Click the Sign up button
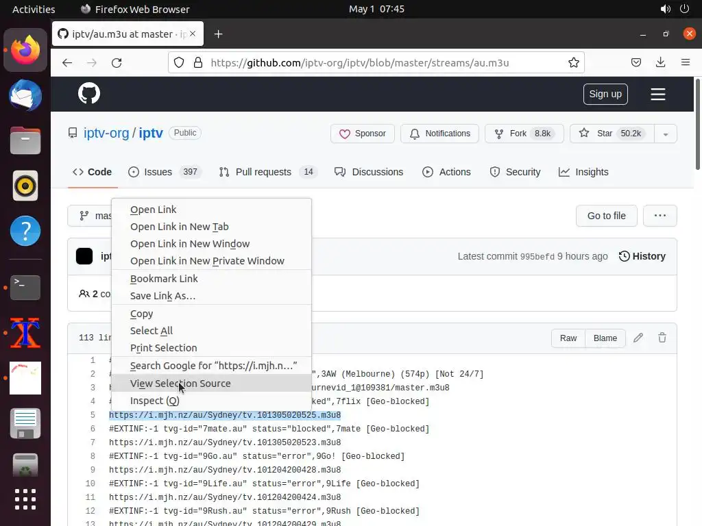702x526 pixels. click(605, 94)
